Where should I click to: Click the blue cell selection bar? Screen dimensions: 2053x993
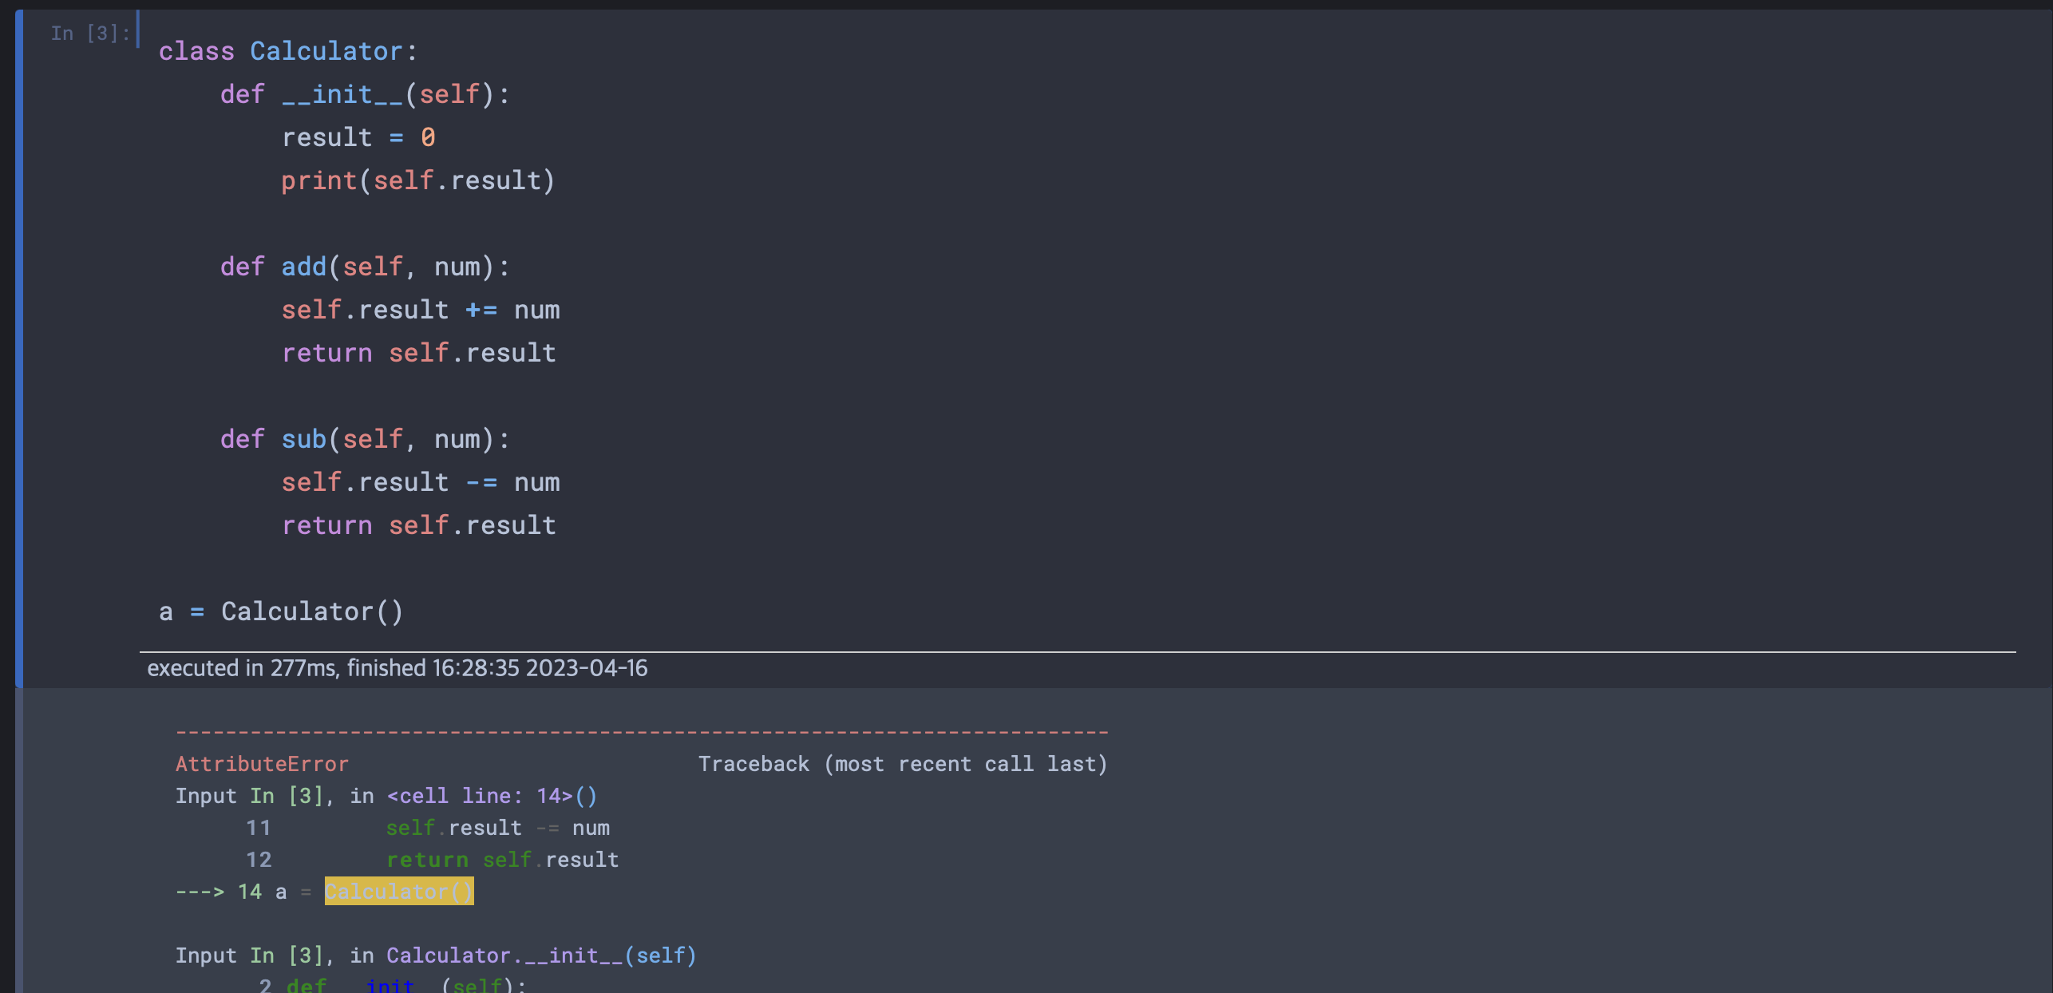pyautogui.click(x=19, y=348)
